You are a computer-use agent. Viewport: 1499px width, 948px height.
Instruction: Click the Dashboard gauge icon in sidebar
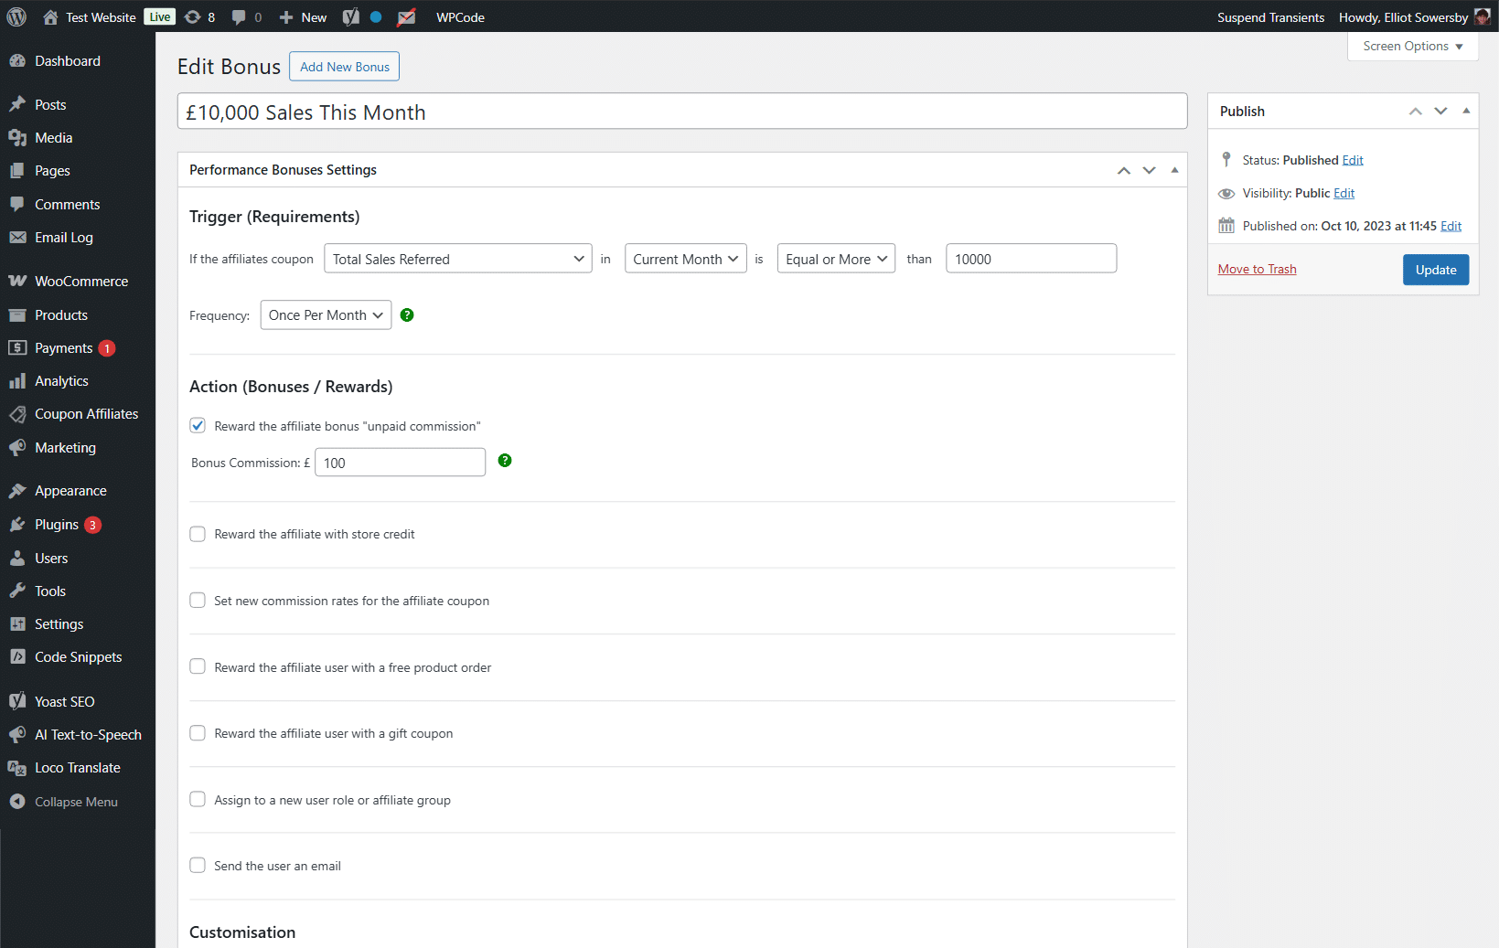[17, 61]
